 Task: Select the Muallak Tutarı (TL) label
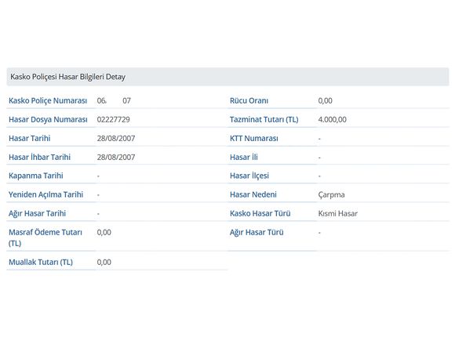coord(41,262)
